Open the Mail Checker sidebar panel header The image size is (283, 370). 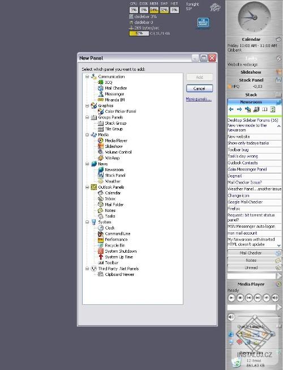[254, 253]
